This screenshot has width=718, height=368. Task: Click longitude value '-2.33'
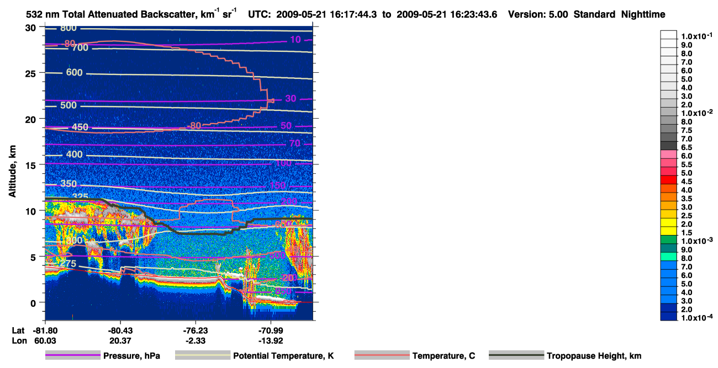point(196,340)
